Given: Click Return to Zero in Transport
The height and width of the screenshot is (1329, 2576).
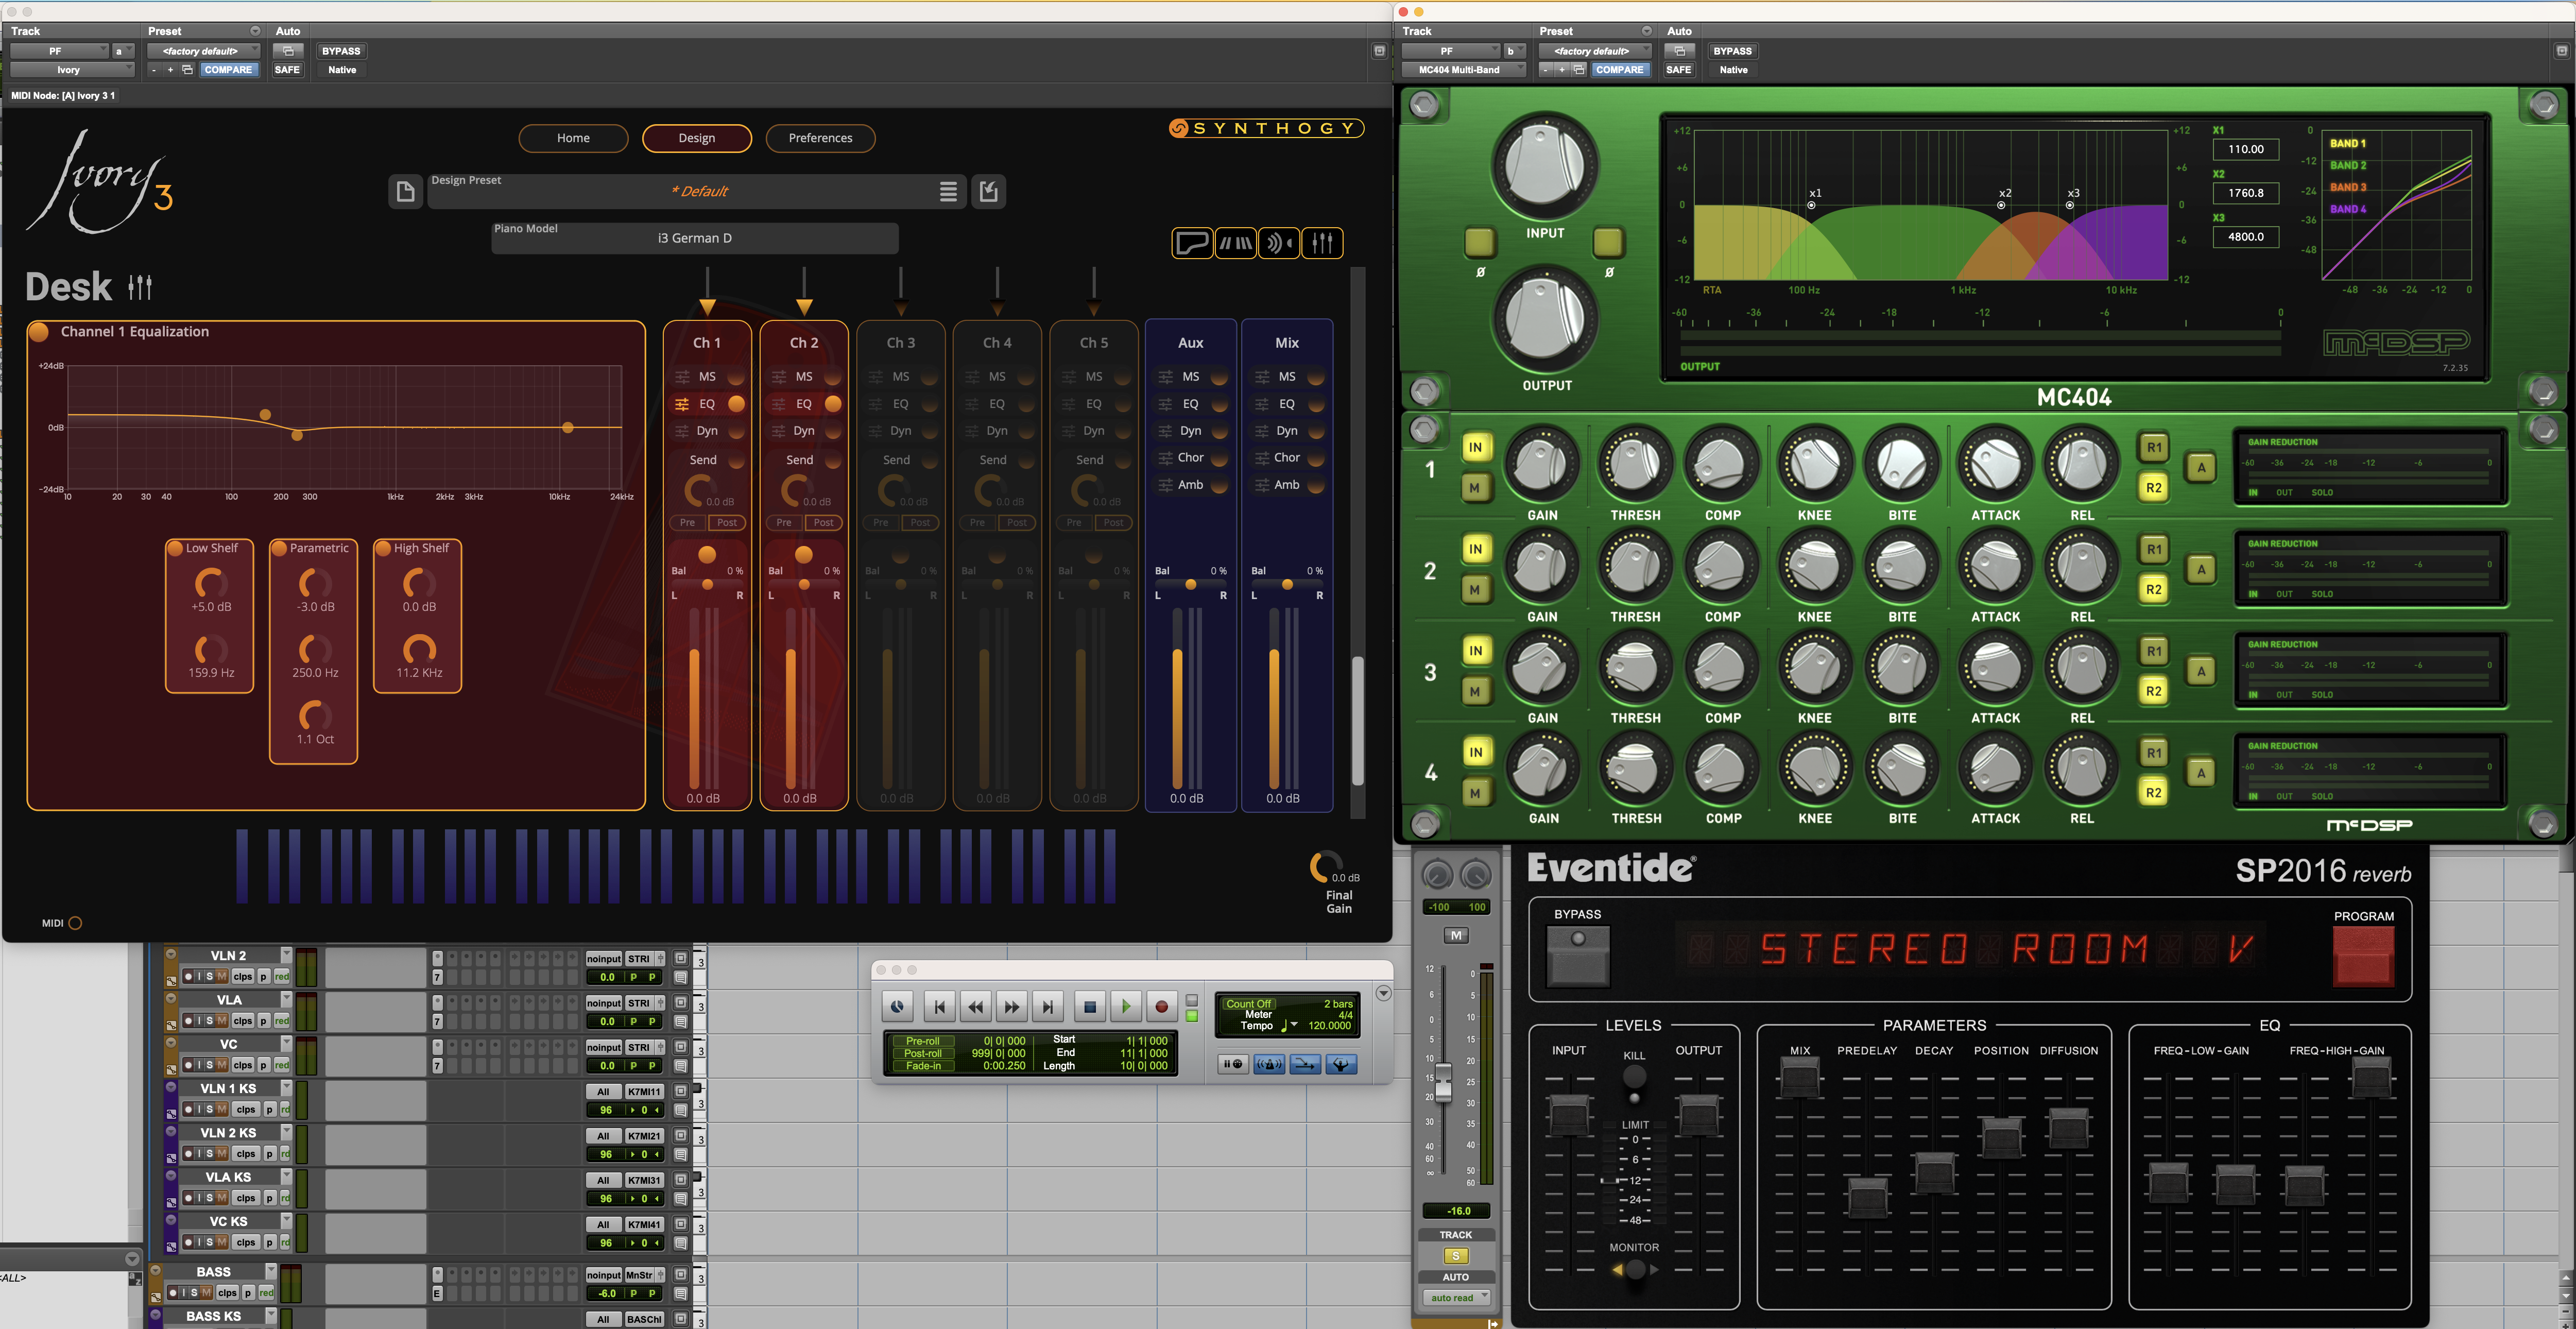Looking at the screenshot, I should [x=939, y=1007].
